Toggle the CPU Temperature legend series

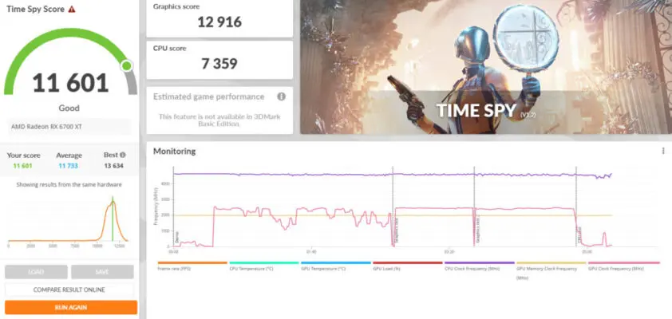pyautogui.click(x=263, y=266)
